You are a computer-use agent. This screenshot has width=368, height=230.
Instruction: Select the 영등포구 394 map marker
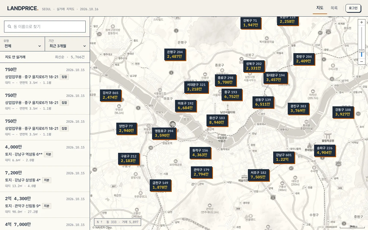[164, 133]
